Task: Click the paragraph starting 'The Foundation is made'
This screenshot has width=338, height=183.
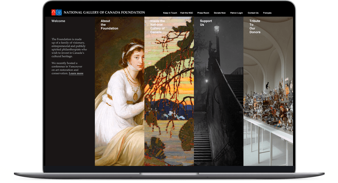Action: 69,47
